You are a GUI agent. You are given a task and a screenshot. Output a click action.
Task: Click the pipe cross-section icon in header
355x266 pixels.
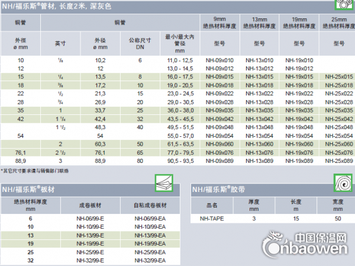344,5
